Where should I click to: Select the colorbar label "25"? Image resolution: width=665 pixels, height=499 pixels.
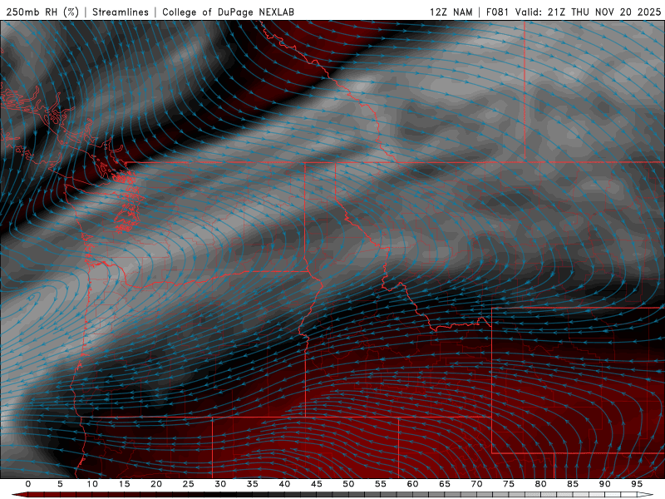tap(189, 484)
